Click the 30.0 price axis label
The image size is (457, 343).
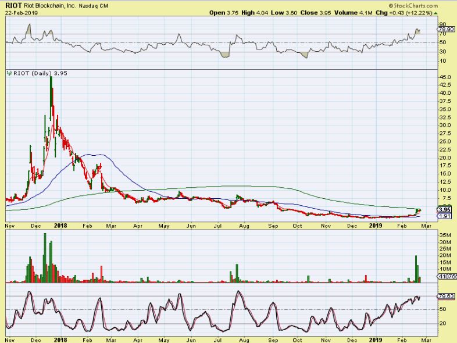tap(445, 126)
